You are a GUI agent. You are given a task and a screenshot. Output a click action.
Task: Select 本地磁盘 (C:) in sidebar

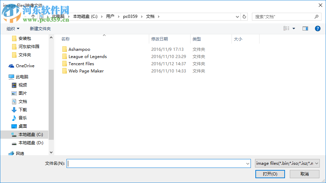click(24, 135)
